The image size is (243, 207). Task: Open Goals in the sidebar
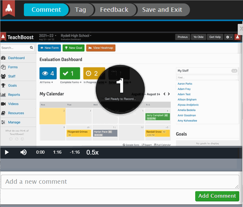(x=12, y=85)
